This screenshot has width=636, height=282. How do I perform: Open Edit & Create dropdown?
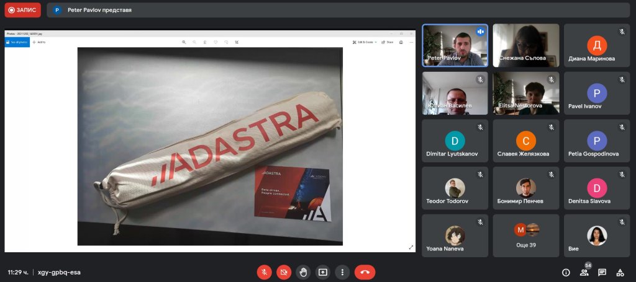[364, 42]
